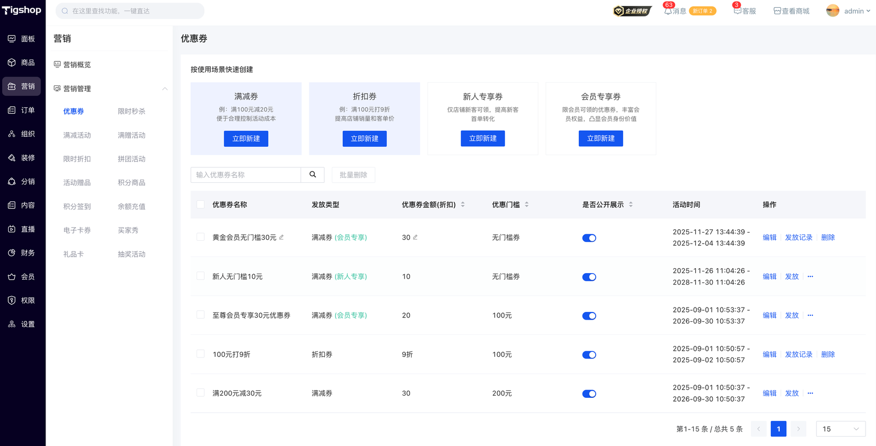Select checkbox for 100元打9折 coupon
Viewport: 876px width, 446px height.
pos(200,354)
